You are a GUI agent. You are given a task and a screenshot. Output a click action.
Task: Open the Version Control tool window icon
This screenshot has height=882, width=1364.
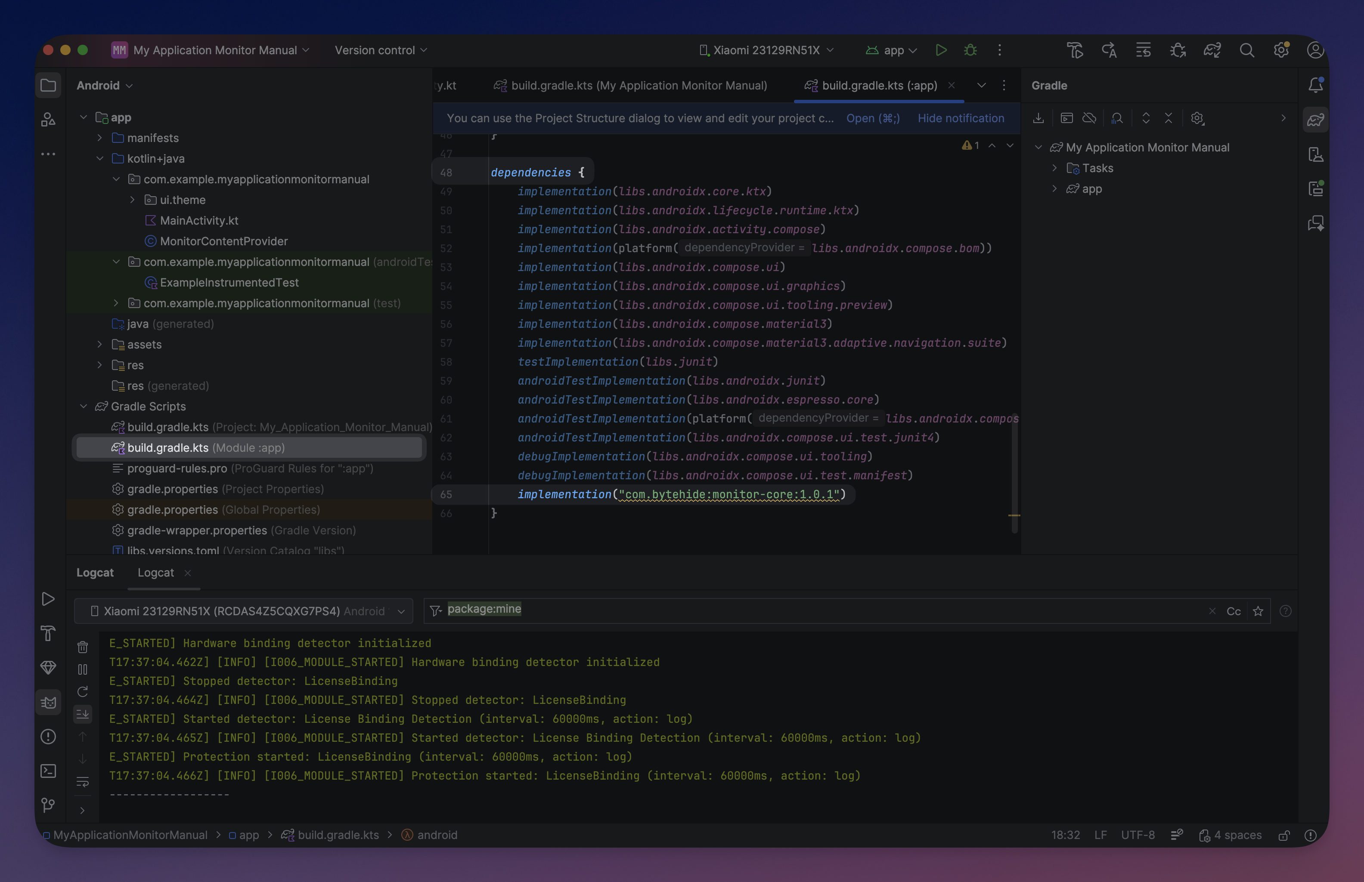point(48,806)
